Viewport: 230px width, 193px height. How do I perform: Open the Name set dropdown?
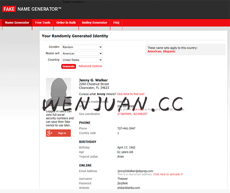(82, 53)
